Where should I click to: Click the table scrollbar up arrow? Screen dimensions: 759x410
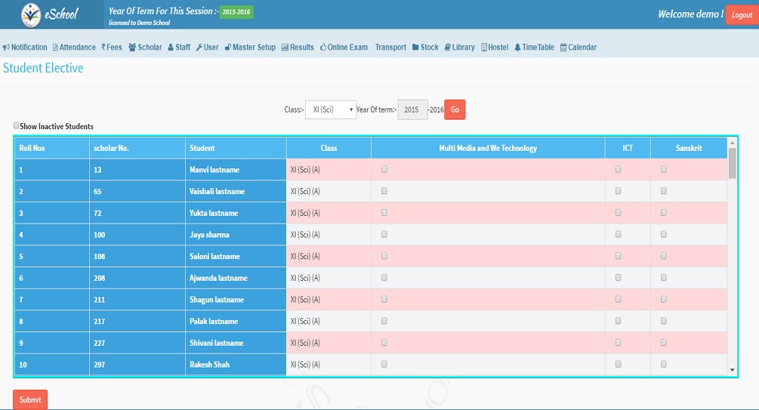pyautogui.click(x=731, y=142)
